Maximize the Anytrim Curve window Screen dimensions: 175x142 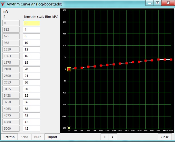[x=157, y=3]
